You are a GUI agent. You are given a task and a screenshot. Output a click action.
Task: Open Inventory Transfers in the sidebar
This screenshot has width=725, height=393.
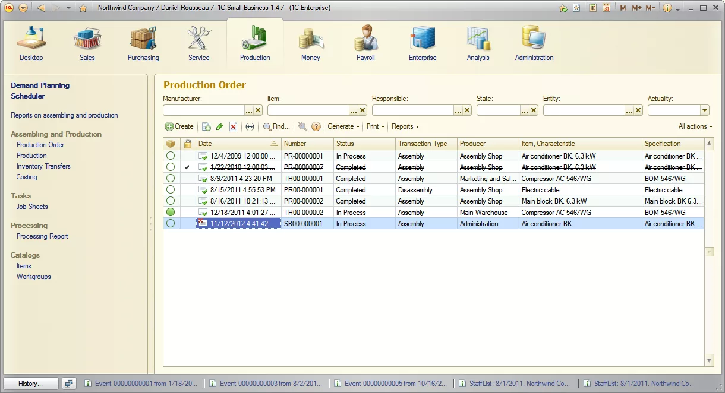click(x=43, y=166)
